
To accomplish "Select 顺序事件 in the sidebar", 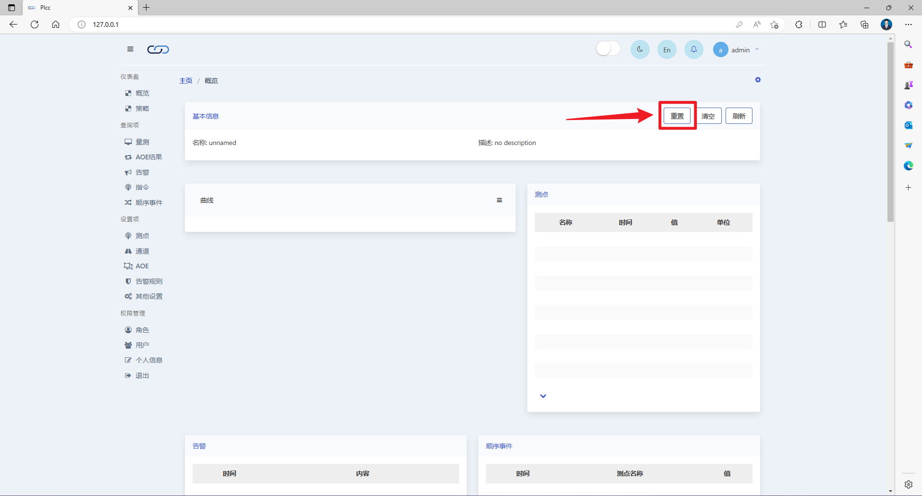I will coord(144,203).
